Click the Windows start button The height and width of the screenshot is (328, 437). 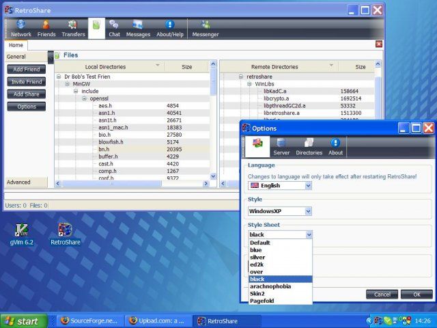point(24,321)
